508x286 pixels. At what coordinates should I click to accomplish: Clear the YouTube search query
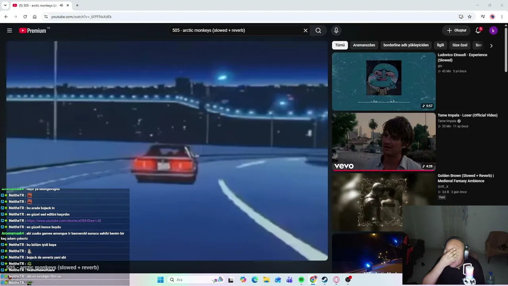pyautogui.click(x=306, y=30)
